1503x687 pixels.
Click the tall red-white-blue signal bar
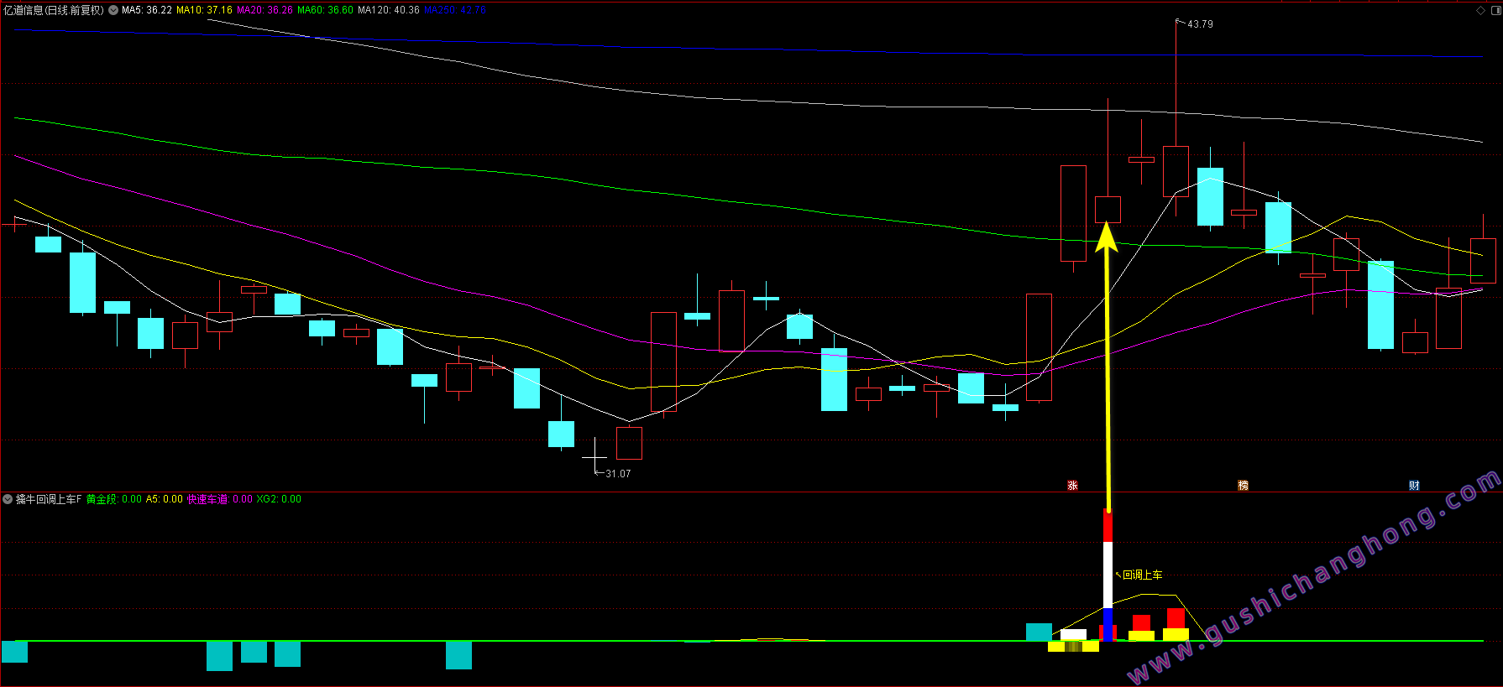click(x=1108, y=575)
